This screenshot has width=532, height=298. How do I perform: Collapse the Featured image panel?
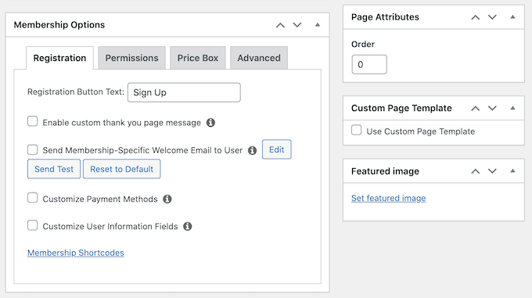(512, 171)
